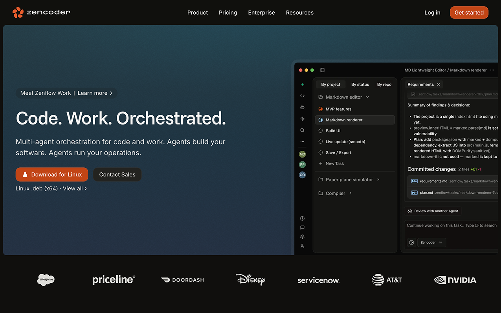Open the three-dots menu beside Markdown renderer title
This screenshot has width=501, height=313.
pos(492,70)
